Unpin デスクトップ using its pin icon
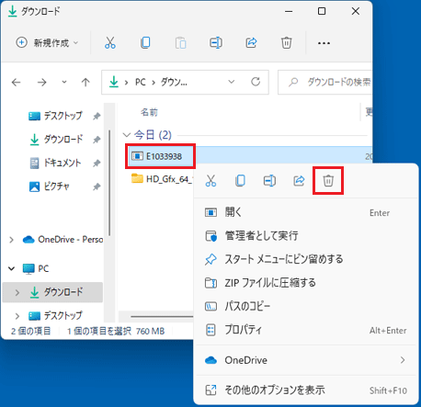 coord(97,116)
